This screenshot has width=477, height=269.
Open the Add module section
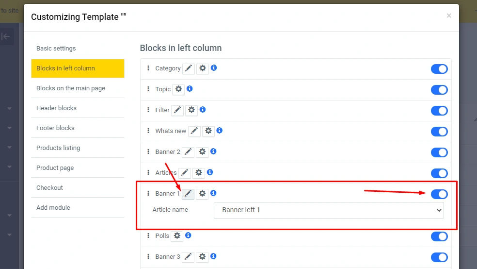pos(53,208)
